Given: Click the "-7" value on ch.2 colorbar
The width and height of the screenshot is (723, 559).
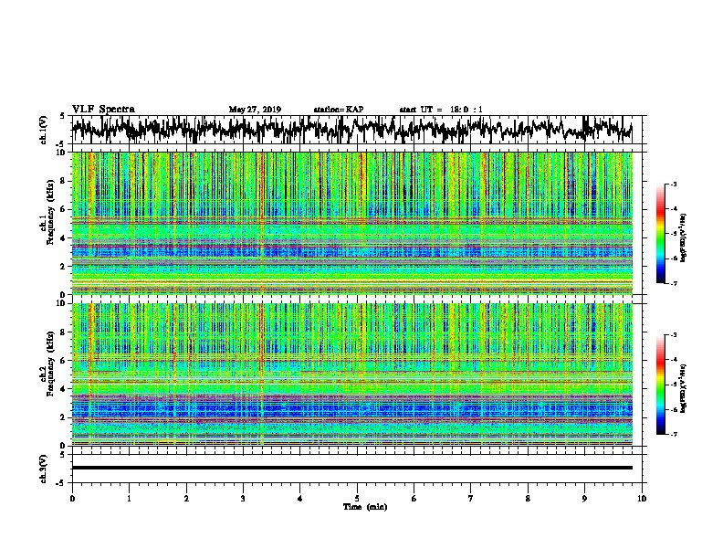Looking at the screenshot, I should coord(674,434).
